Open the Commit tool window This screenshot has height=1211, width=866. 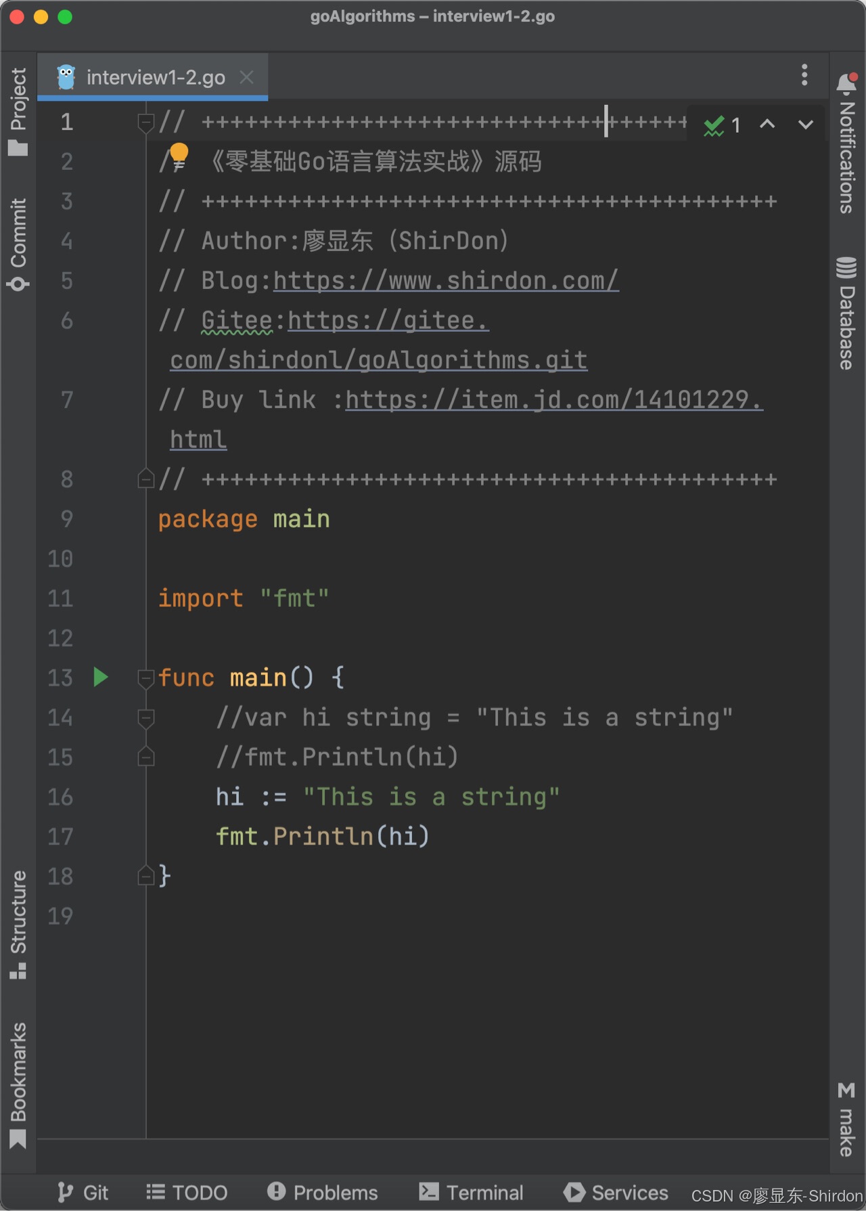pyautogui.click(x=18, y=244)
